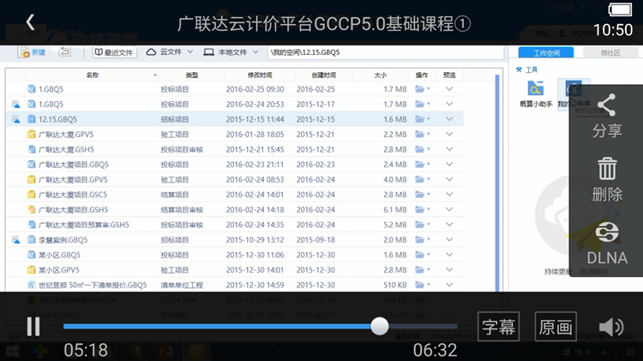The width and height of the screenshot is (643, 361).
Task: Seek using the blue video progress bar
Action: 260,327
